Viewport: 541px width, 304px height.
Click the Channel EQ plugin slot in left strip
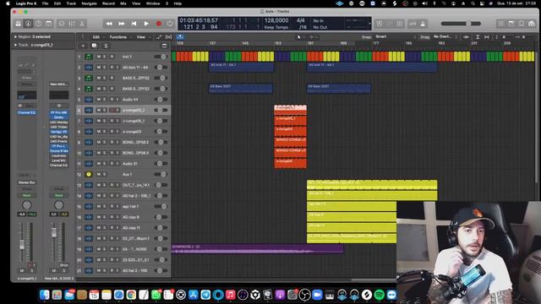pos(26,112)
